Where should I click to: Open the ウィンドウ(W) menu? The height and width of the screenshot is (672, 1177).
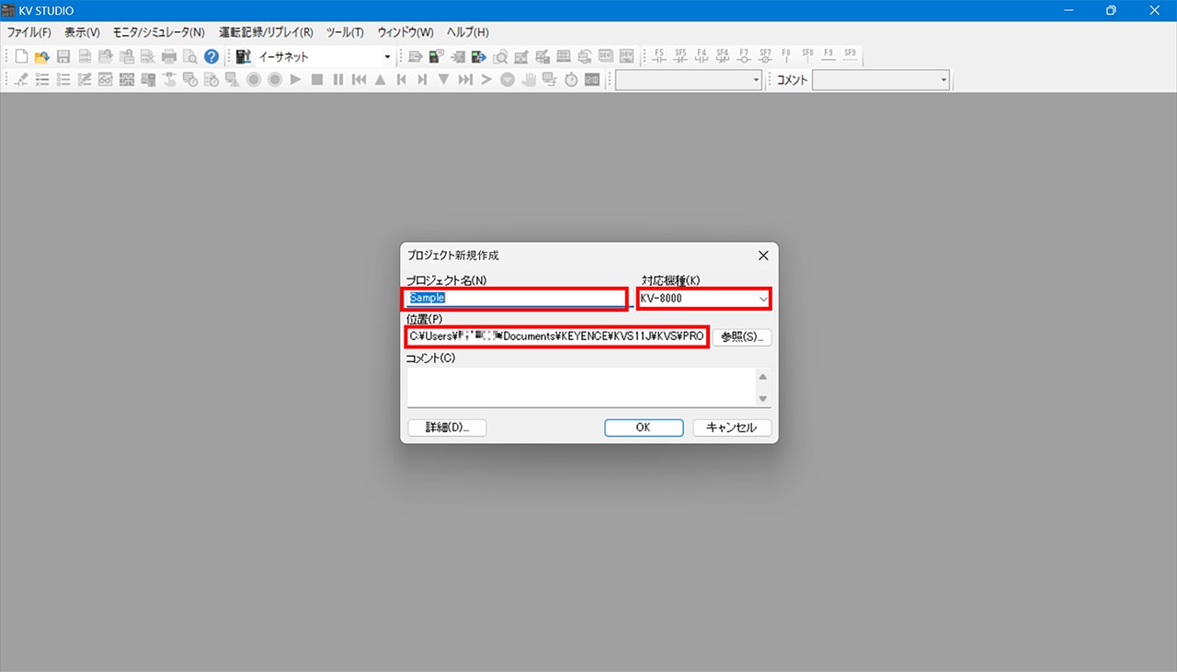tap(406, 32)
